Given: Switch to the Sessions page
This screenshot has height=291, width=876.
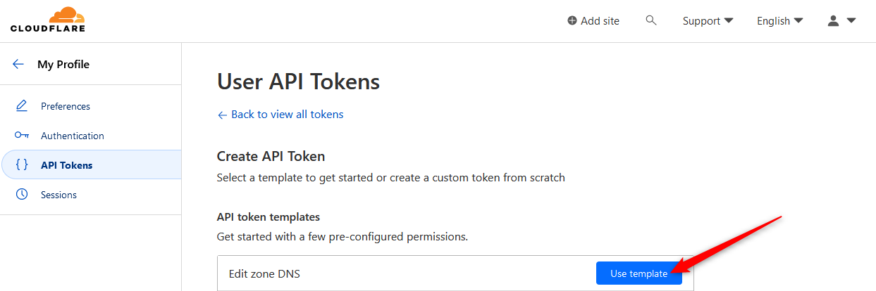Looking at the screenshot, I should (58, 195).
